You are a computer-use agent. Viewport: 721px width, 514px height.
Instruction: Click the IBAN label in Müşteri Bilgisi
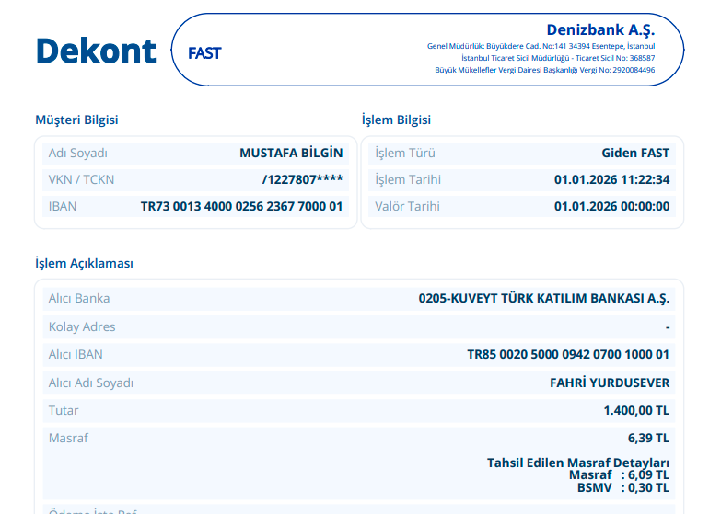pyautogui.click(x=63, y=206)
